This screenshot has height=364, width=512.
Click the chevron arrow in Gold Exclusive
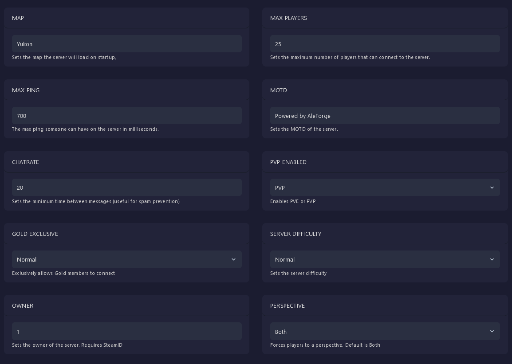pos(233,259)
